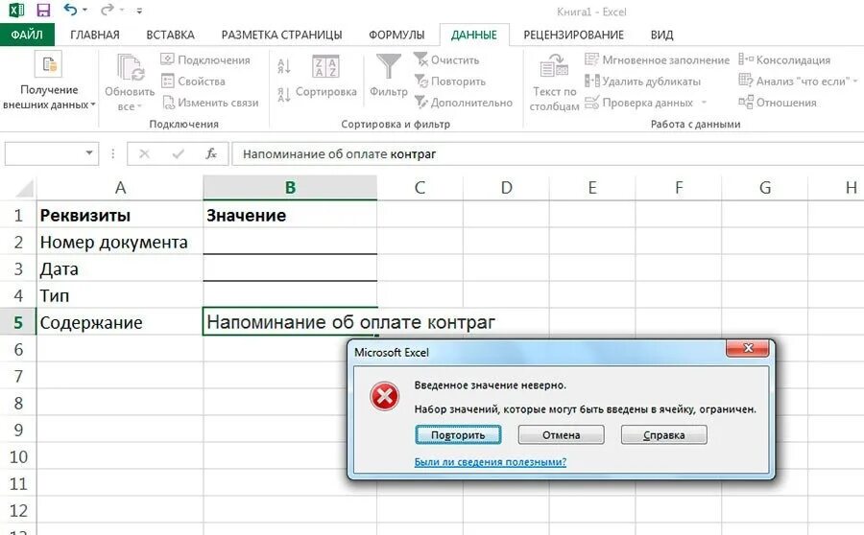Open the ФАЙЛ tab

pyautogui.click(x=27, y=35)
